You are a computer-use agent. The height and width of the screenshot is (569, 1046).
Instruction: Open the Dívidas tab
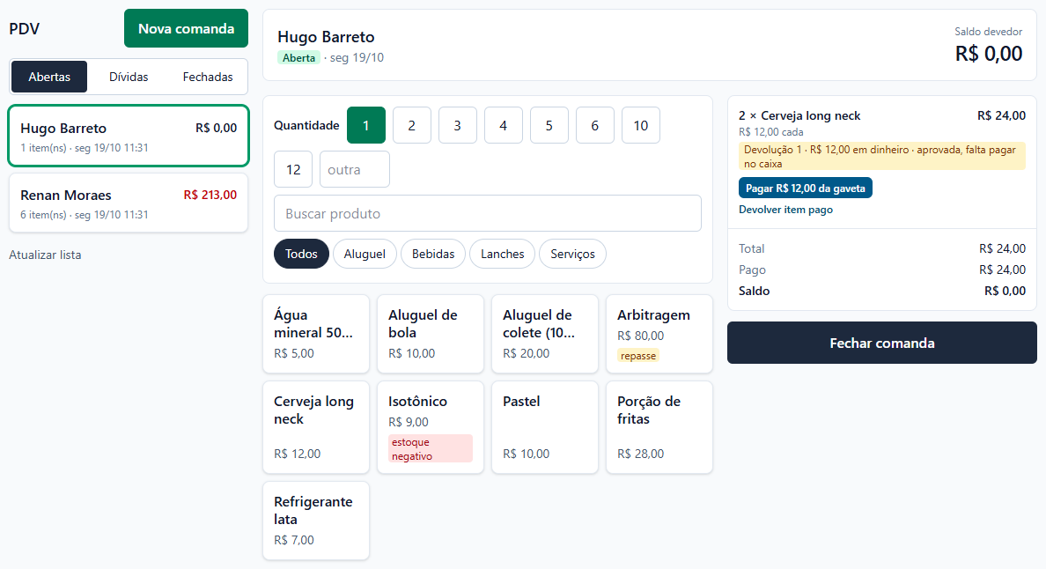(129, 77)
